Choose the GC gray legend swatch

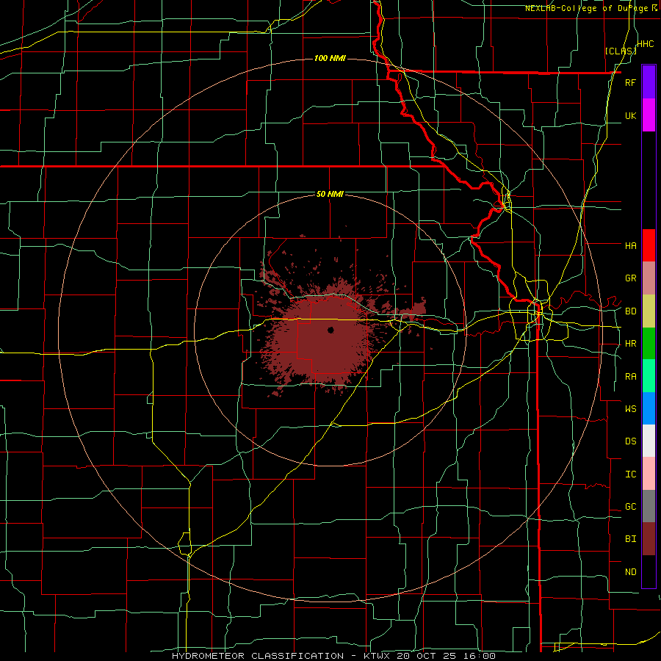(649, 506)
